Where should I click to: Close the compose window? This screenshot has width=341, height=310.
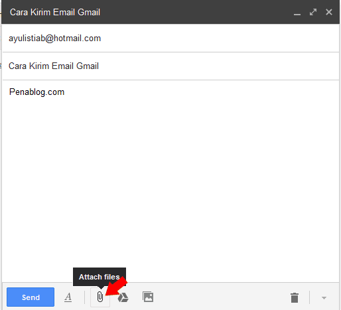click(x=329, y=12)
